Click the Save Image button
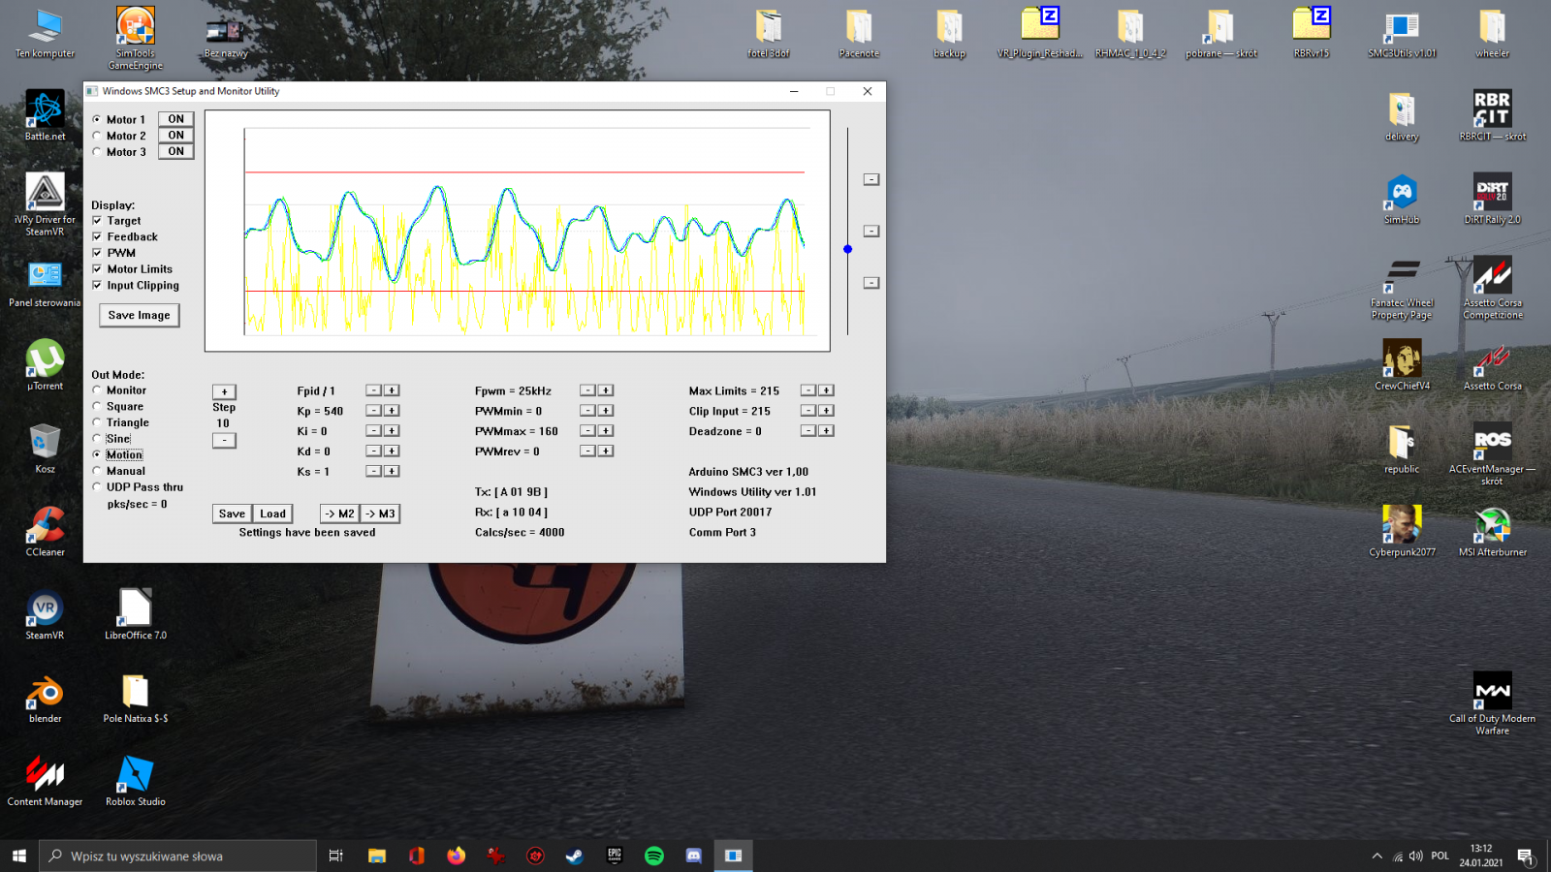This screenshot has width=1551, height=872. click(139, 316)
